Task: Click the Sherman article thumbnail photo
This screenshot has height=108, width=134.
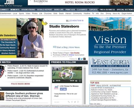Action: pos(2,96)
